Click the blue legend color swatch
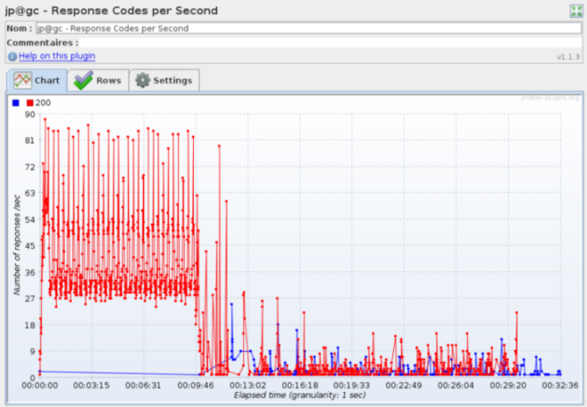587x407 pixels. 16,104
